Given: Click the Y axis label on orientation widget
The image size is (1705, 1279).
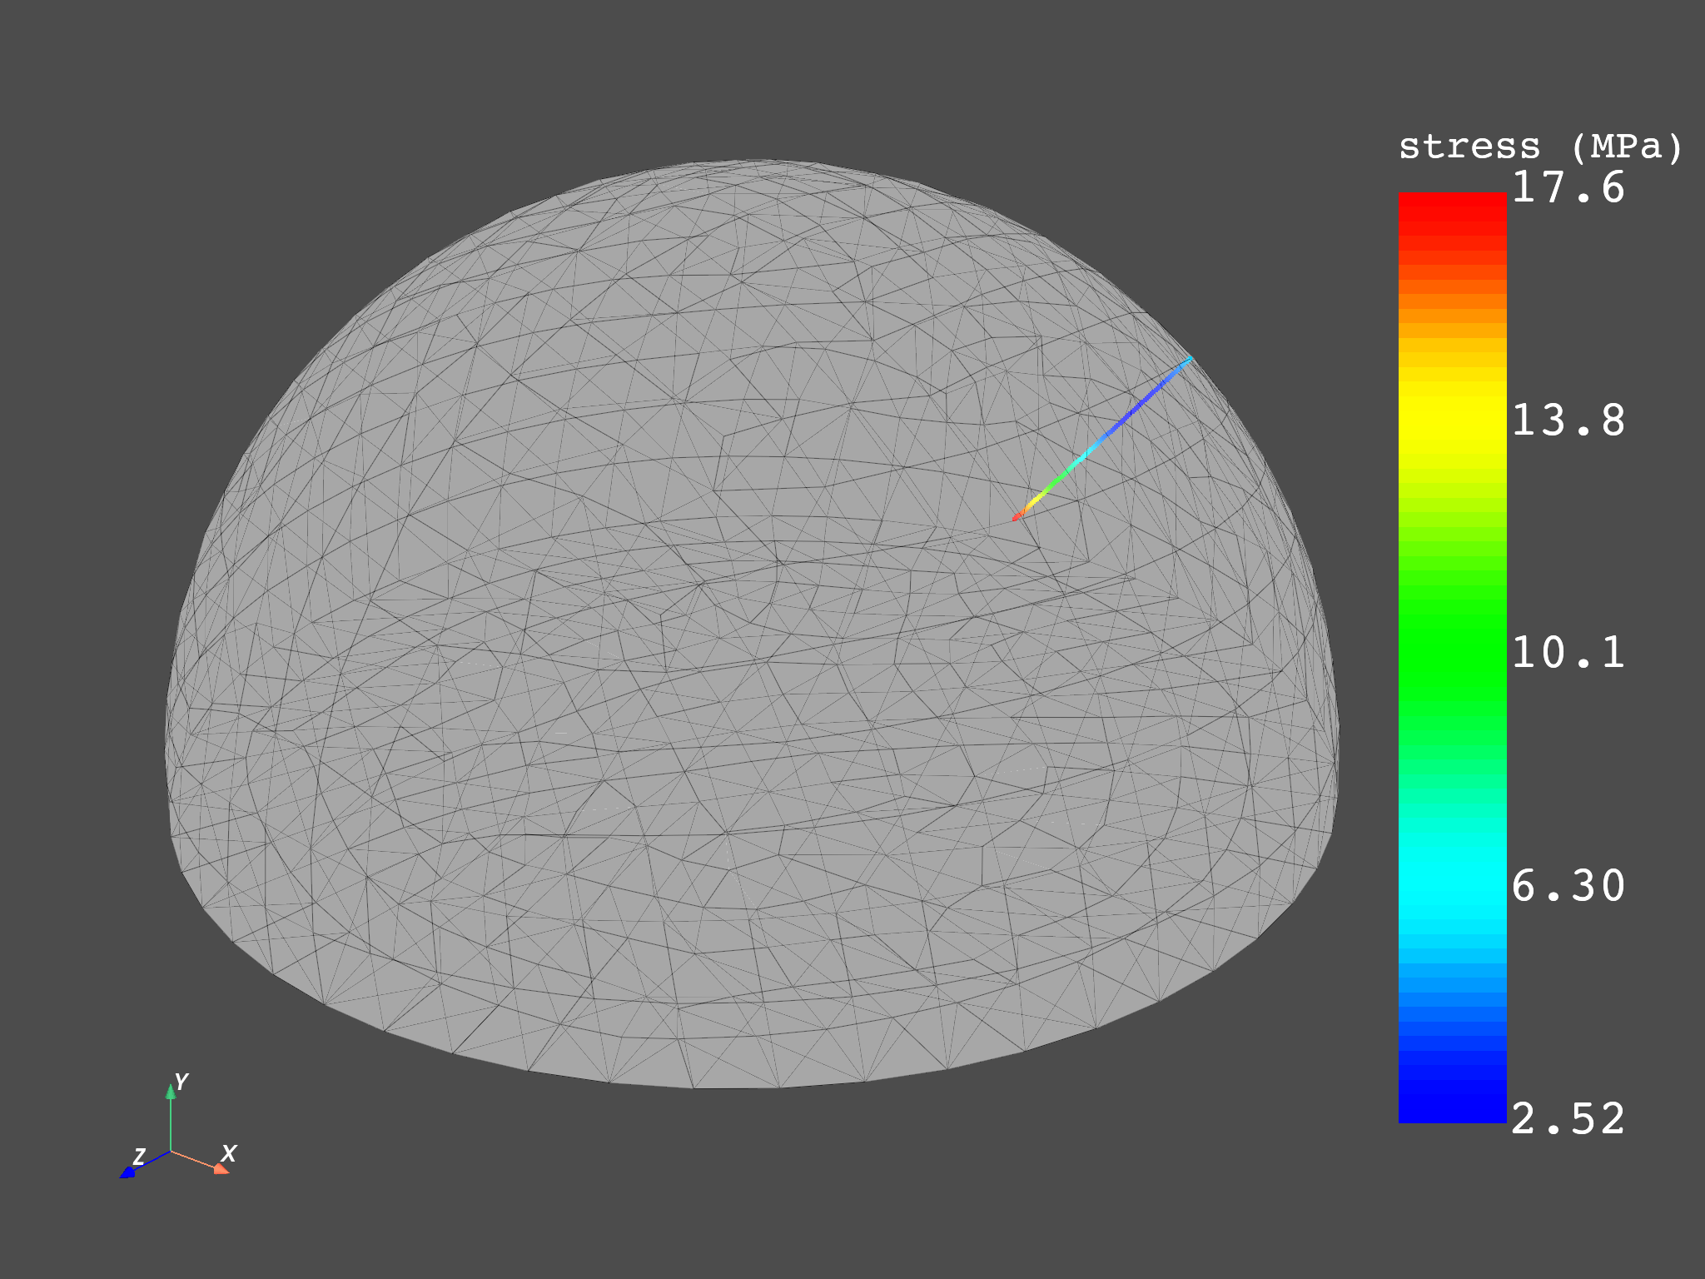Looking at the screenshot, I should tap(181, 1082).
